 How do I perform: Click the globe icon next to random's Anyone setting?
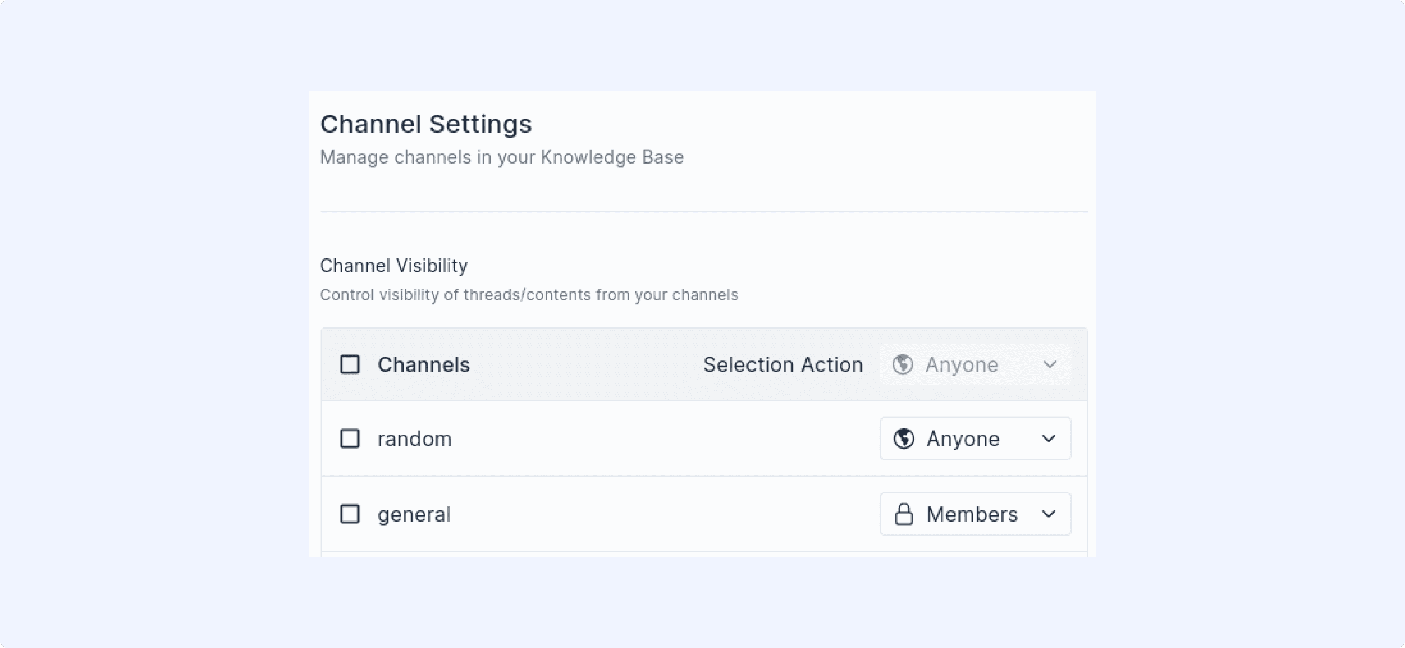[x=904, y=438]
